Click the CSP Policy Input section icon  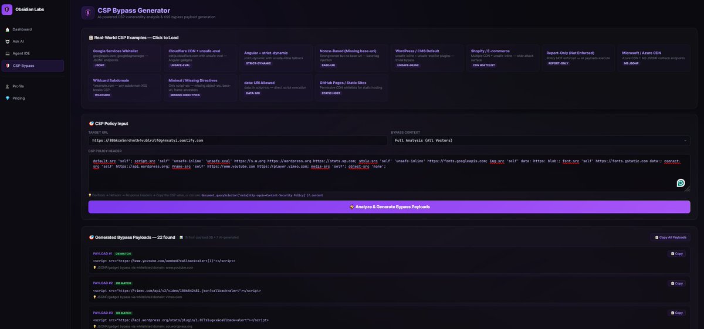(91, 123)
